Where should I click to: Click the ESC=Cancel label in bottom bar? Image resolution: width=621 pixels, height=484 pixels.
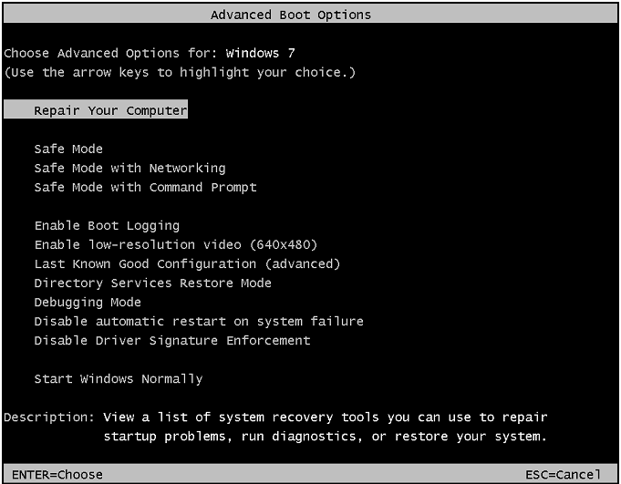(x=563, y=474)
